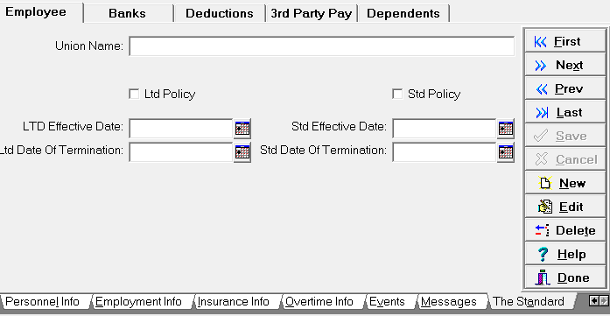Shift bottom tabs left with arrow

(593, 300)
